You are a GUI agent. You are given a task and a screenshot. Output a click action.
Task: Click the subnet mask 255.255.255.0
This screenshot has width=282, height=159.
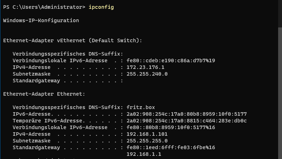click(147, 141)
